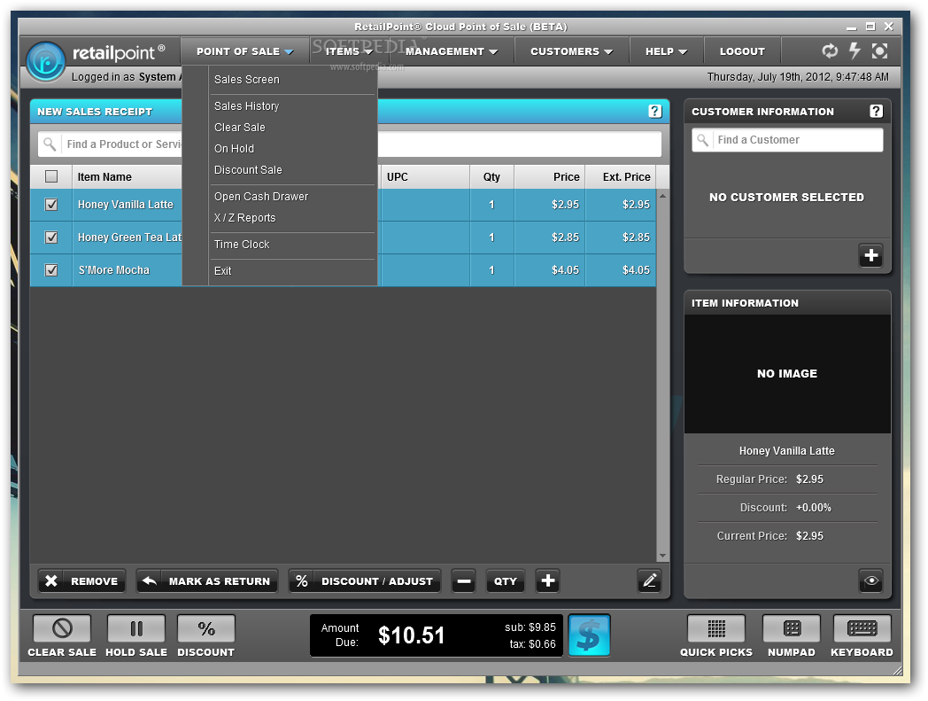Click the Remove button
The image size is (928, 701).
tap(81, 580)
